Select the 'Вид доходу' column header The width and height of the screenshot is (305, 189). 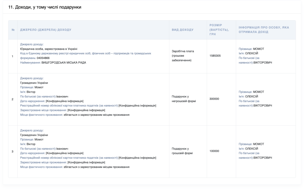(183, 30)
